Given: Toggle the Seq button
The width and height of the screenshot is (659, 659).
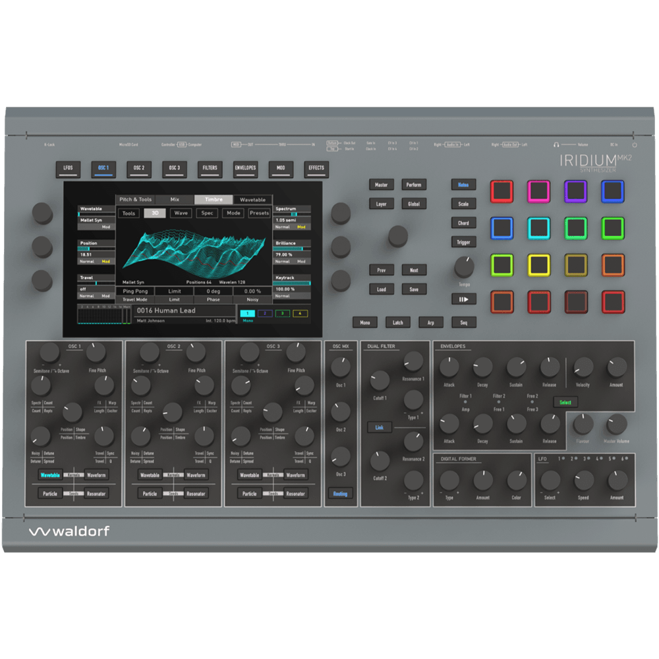Looking at the screenshot, I should tap(463, 322).
